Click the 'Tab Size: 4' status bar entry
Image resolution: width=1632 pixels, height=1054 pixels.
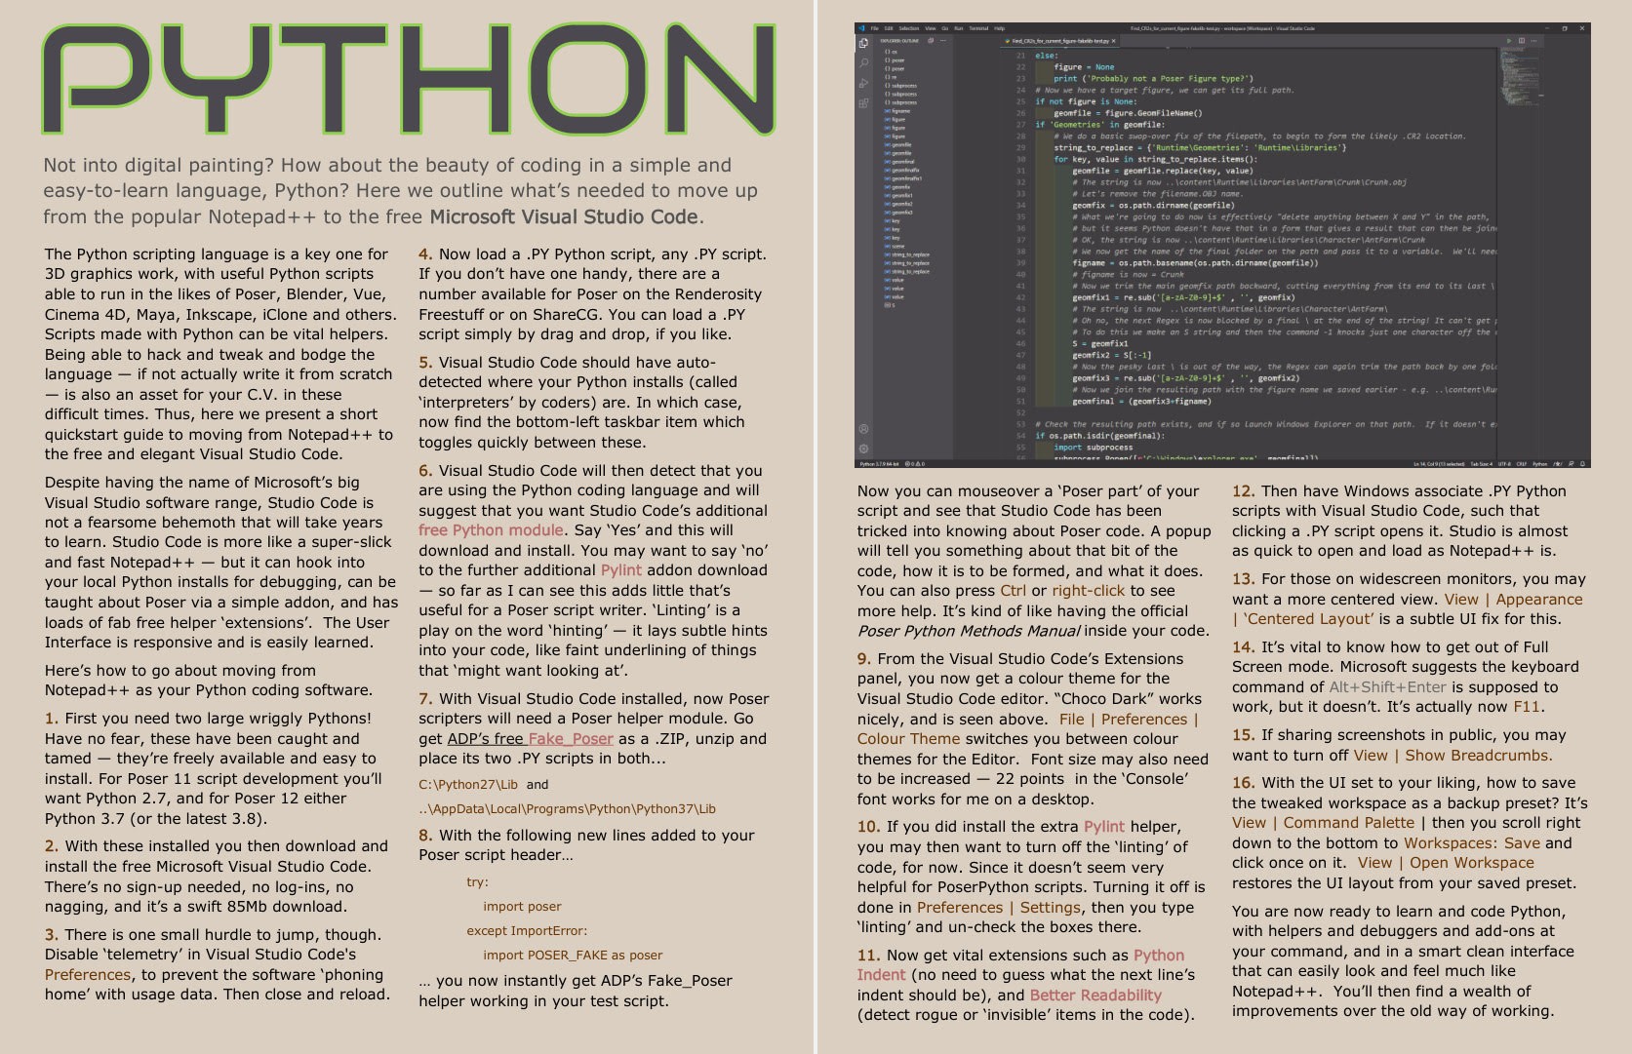(1482, 463)
